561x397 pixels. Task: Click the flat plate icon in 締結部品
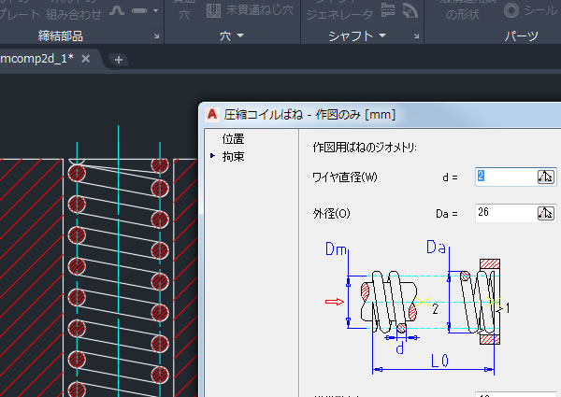[139, 10]
